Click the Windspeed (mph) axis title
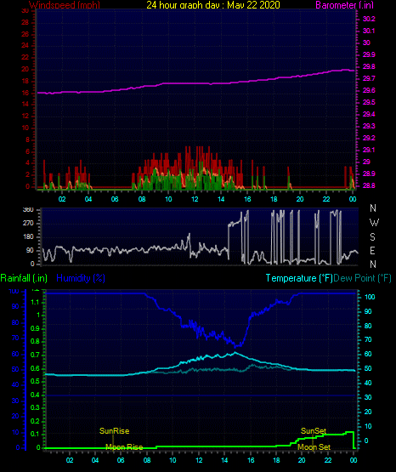 65,5
